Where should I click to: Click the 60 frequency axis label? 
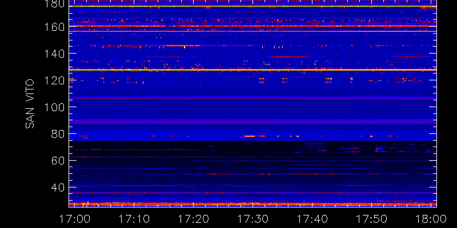pos(59,161)
